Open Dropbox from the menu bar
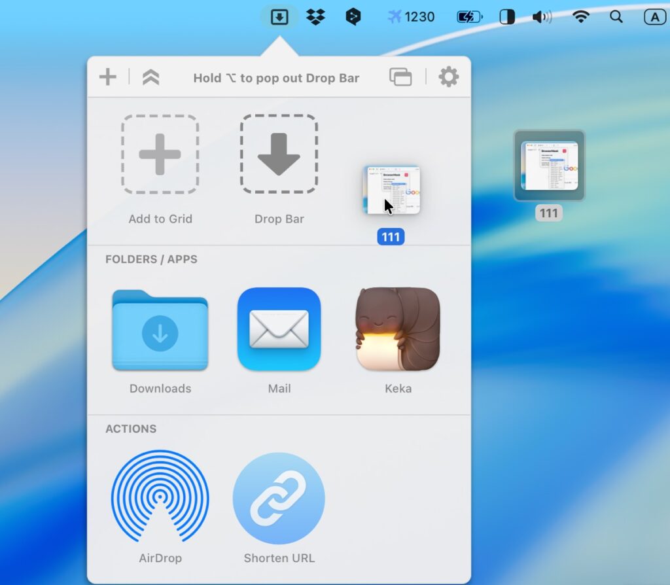670x585 pixels. 316,17
